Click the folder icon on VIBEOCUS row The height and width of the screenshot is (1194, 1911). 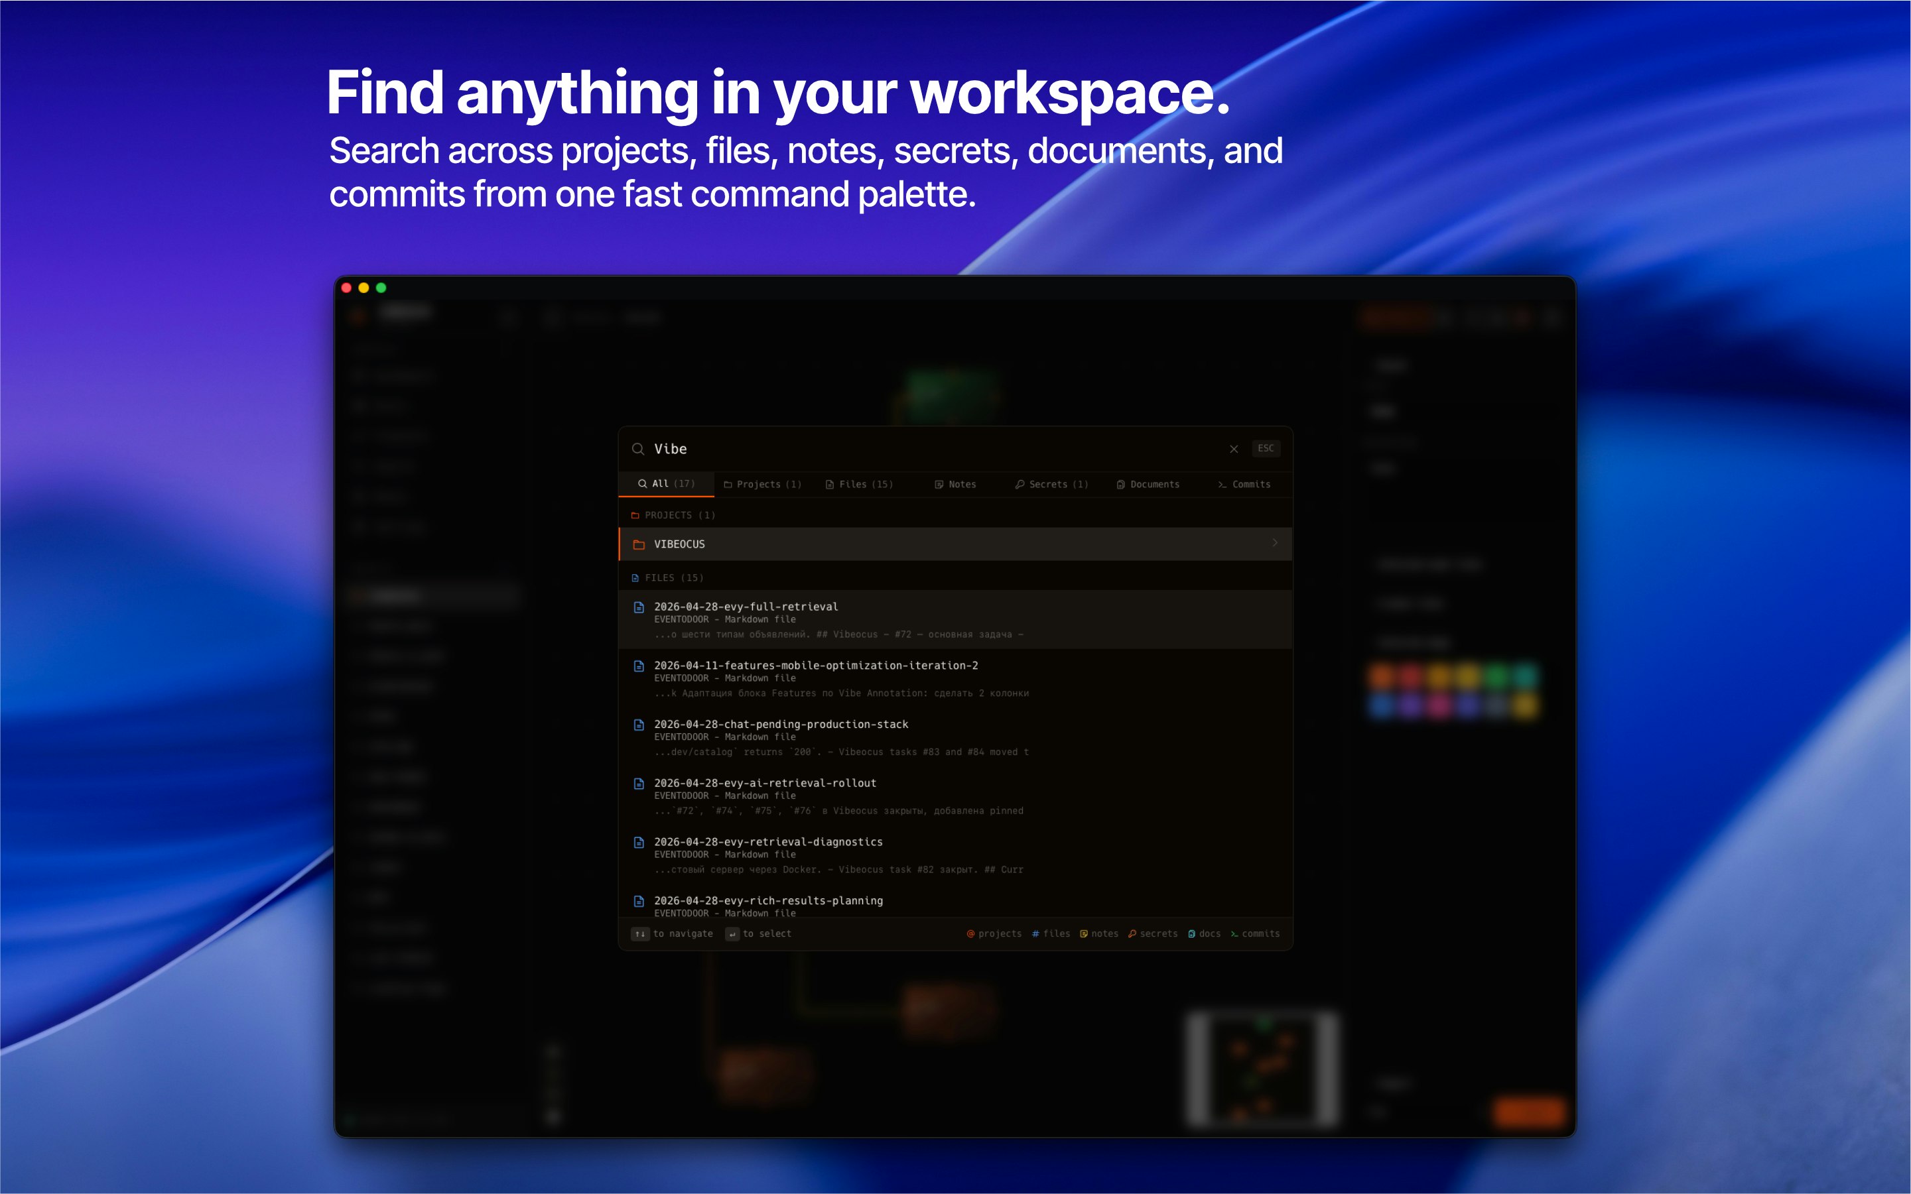click(639, 544)
